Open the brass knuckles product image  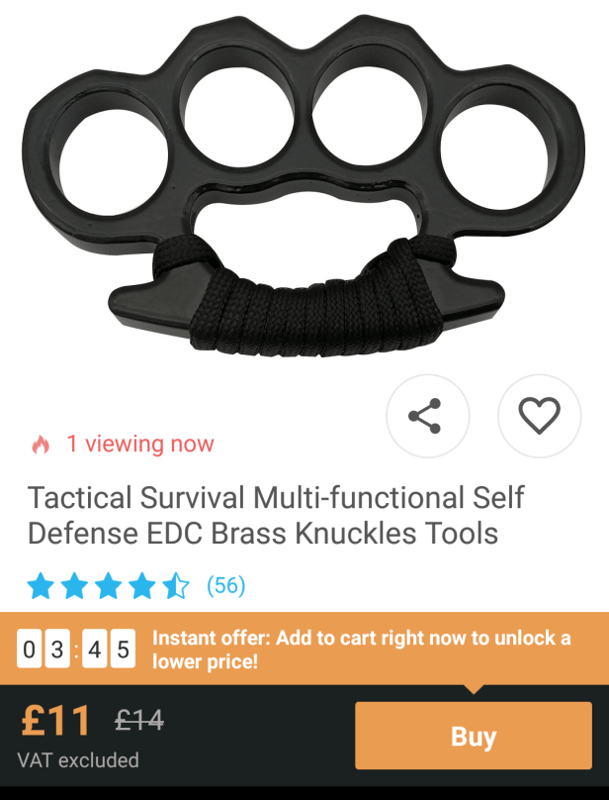(304, 184)
